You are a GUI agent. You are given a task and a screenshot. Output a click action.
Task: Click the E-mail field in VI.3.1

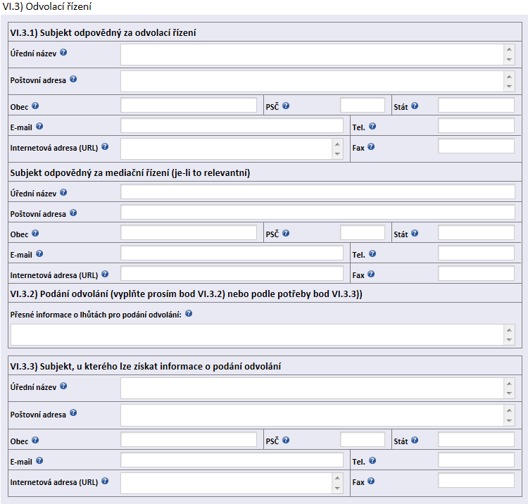[232, 125]
